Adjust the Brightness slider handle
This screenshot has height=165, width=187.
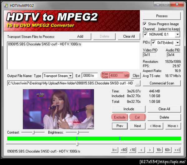78,132
